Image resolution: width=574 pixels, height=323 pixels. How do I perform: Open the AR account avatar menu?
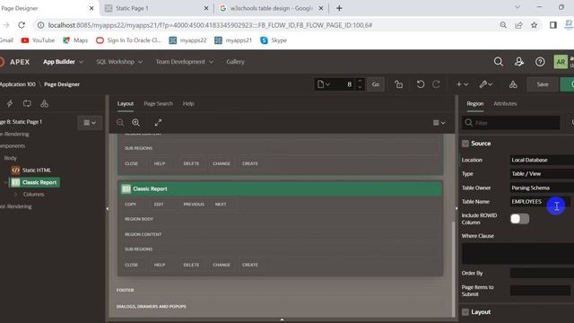[561, 62]
